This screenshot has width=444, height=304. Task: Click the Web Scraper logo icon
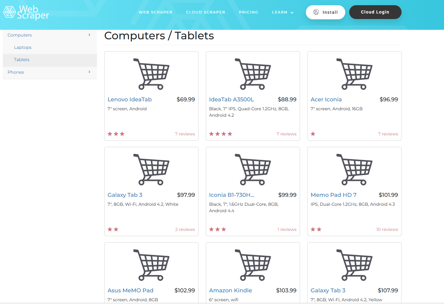point(9,12)
